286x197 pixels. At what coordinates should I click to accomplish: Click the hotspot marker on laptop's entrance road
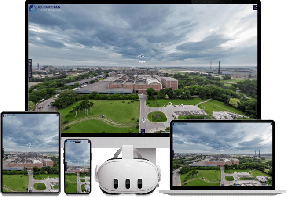point(222,179)
